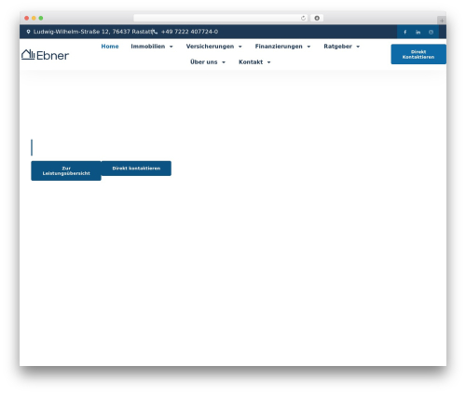Maximize the window with green button
The width and height of the screenshot is (466, 394).
pos(41,18)
